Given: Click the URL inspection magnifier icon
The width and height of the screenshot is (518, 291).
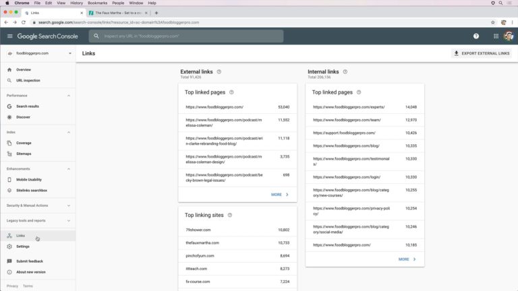Looking at the screenshot, I should point(9,81).
